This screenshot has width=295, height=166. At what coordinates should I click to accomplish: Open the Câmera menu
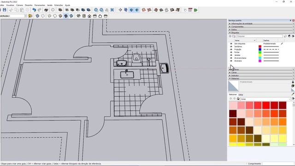click(19, 5)
